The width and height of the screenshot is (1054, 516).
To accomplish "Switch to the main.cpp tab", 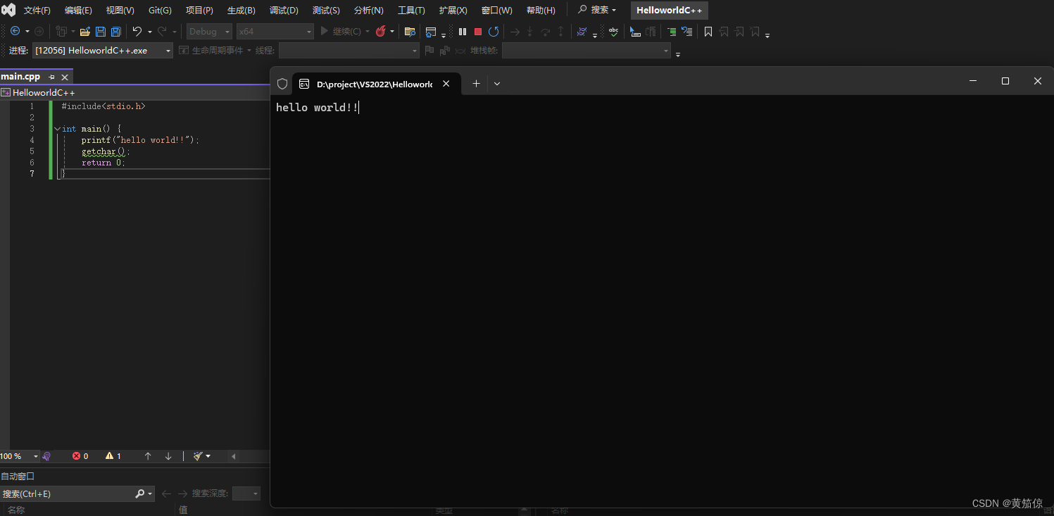I will [21, 76].
